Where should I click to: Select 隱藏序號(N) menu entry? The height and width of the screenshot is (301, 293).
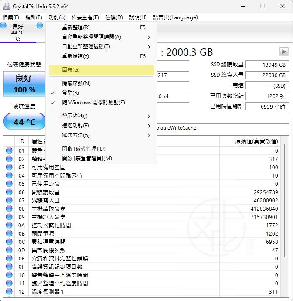[x=102, y=83]
